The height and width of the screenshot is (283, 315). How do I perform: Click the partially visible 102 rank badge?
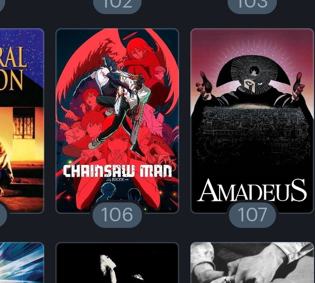(118, 6)
